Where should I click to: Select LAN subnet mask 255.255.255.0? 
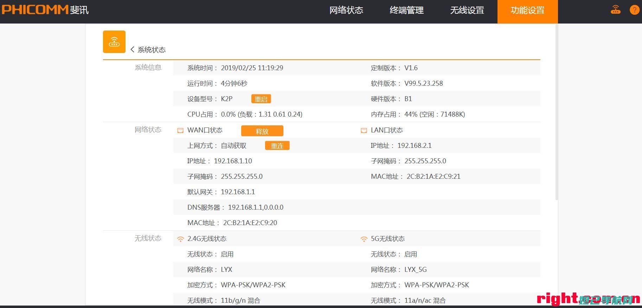(425, 161)
